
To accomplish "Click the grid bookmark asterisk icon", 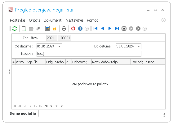I will click(x=51, y=106).
